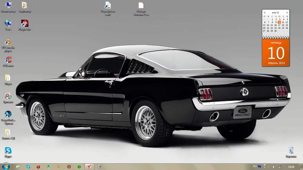Click the Игры folder icon
The width and height of the screenshot is (303, 170).
[x=8, y=78]
